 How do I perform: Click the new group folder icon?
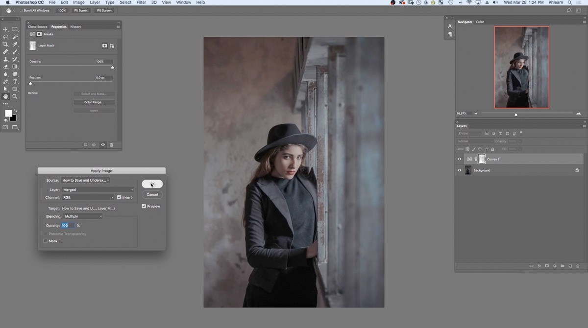click(563, 266)
